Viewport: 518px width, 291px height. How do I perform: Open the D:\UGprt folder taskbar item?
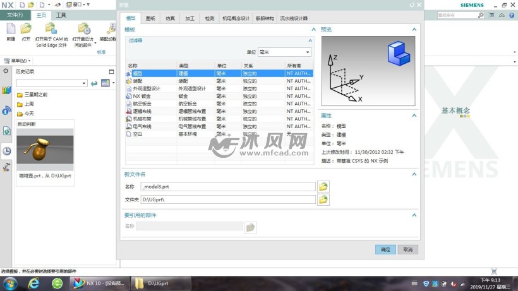pos(161,283)
